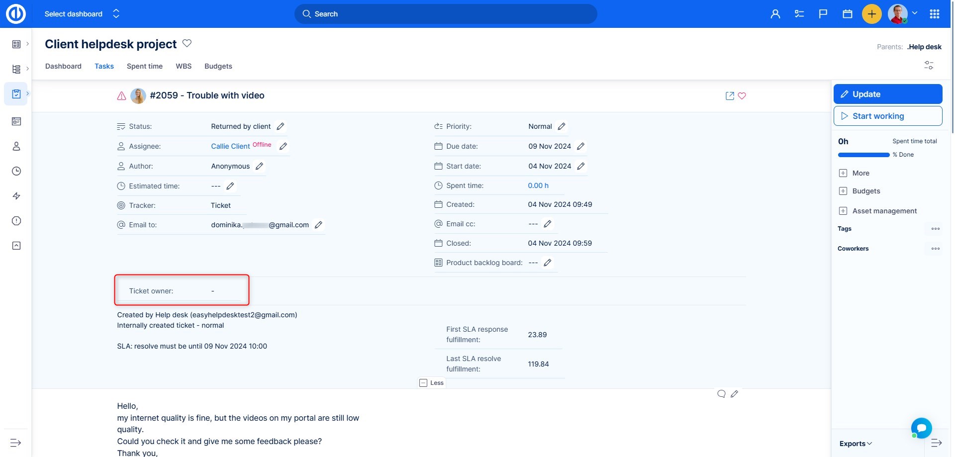
Task: Switch to the Spent time tab
Action: [144, 66]
